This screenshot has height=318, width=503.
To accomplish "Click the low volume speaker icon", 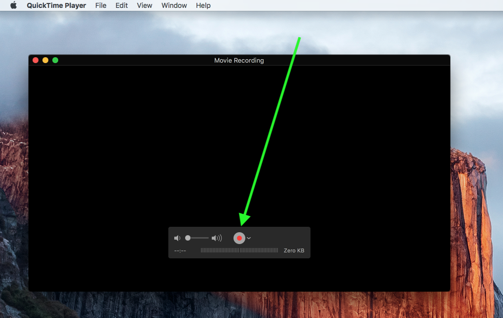I will click(x=177, y=238).
